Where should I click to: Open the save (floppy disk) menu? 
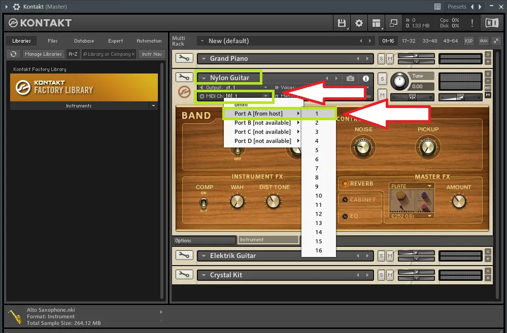point(342,23)
